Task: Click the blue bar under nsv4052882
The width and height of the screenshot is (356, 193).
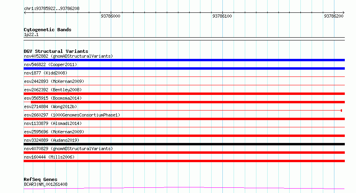Action: [184, 60]
